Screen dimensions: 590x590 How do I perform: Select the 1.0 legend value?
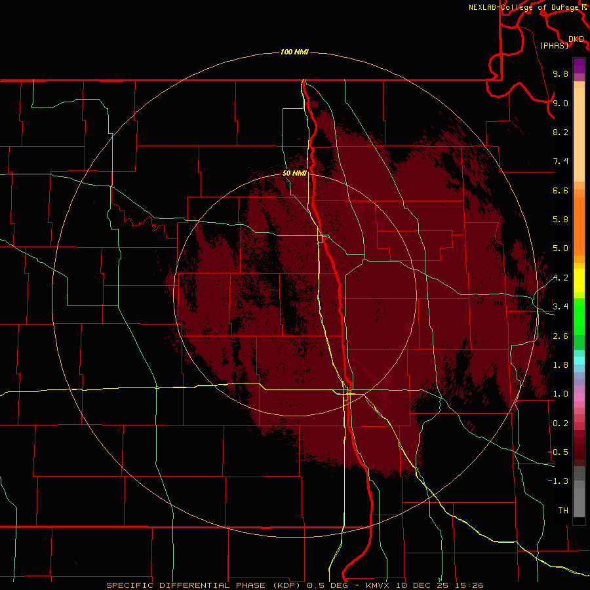pos(560,394)
